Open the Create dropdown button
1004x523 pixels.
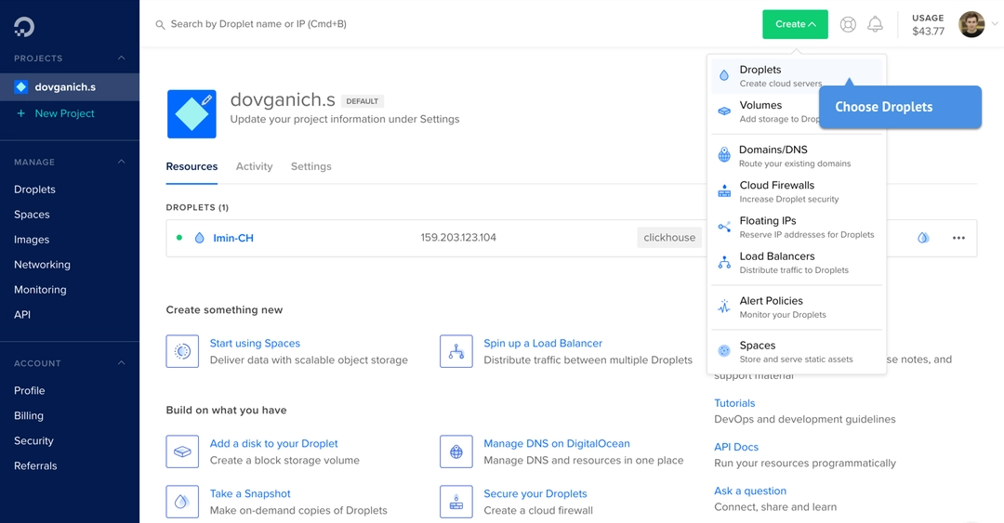tap(795, 24)
